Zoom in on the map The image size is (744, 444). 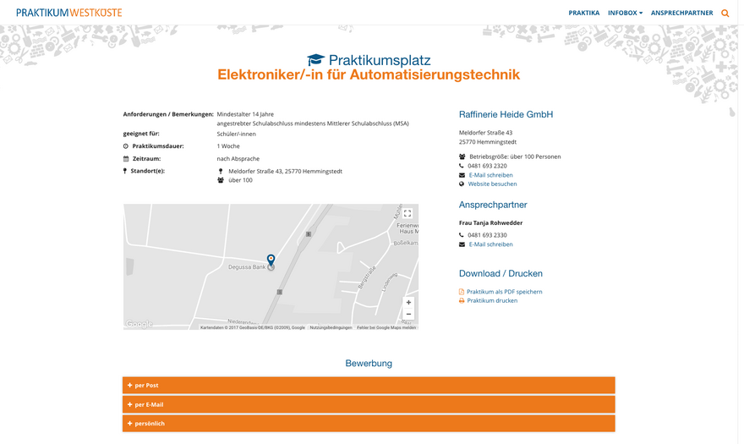pyautogui.click(x=408, y=302)
